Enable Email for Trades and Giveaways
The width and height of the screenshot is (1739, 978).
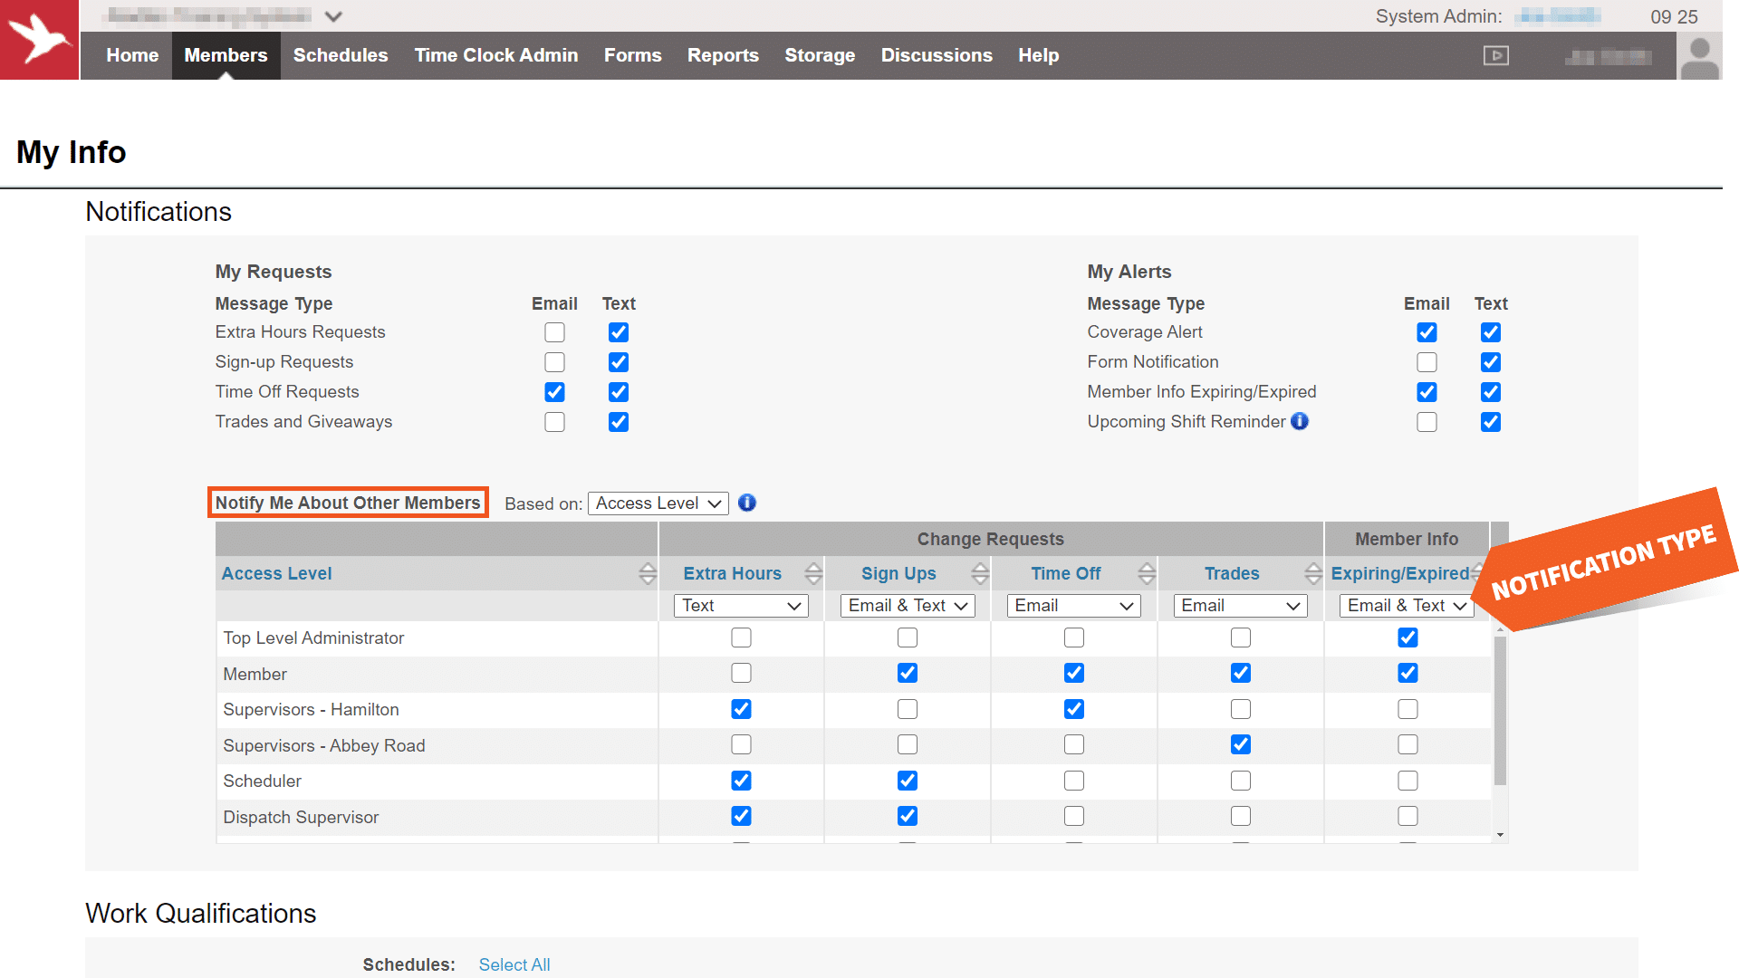click(554, 422)
